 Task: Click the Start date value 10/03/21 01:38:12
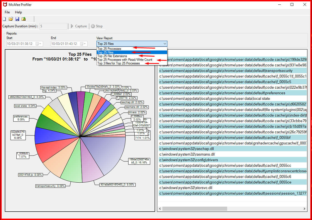coord(20,44)
